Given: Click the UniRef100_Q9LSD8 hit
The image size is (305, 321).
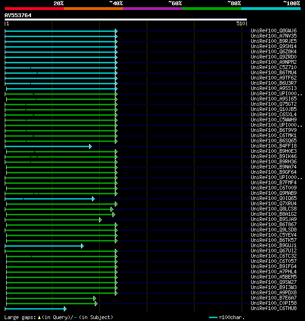Looking at the screenshot, I should [x=274, y=230].
